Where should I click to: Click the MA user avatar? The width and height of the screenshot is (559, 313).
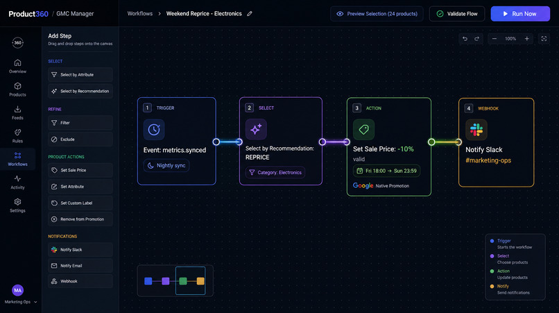click(17, 290)
